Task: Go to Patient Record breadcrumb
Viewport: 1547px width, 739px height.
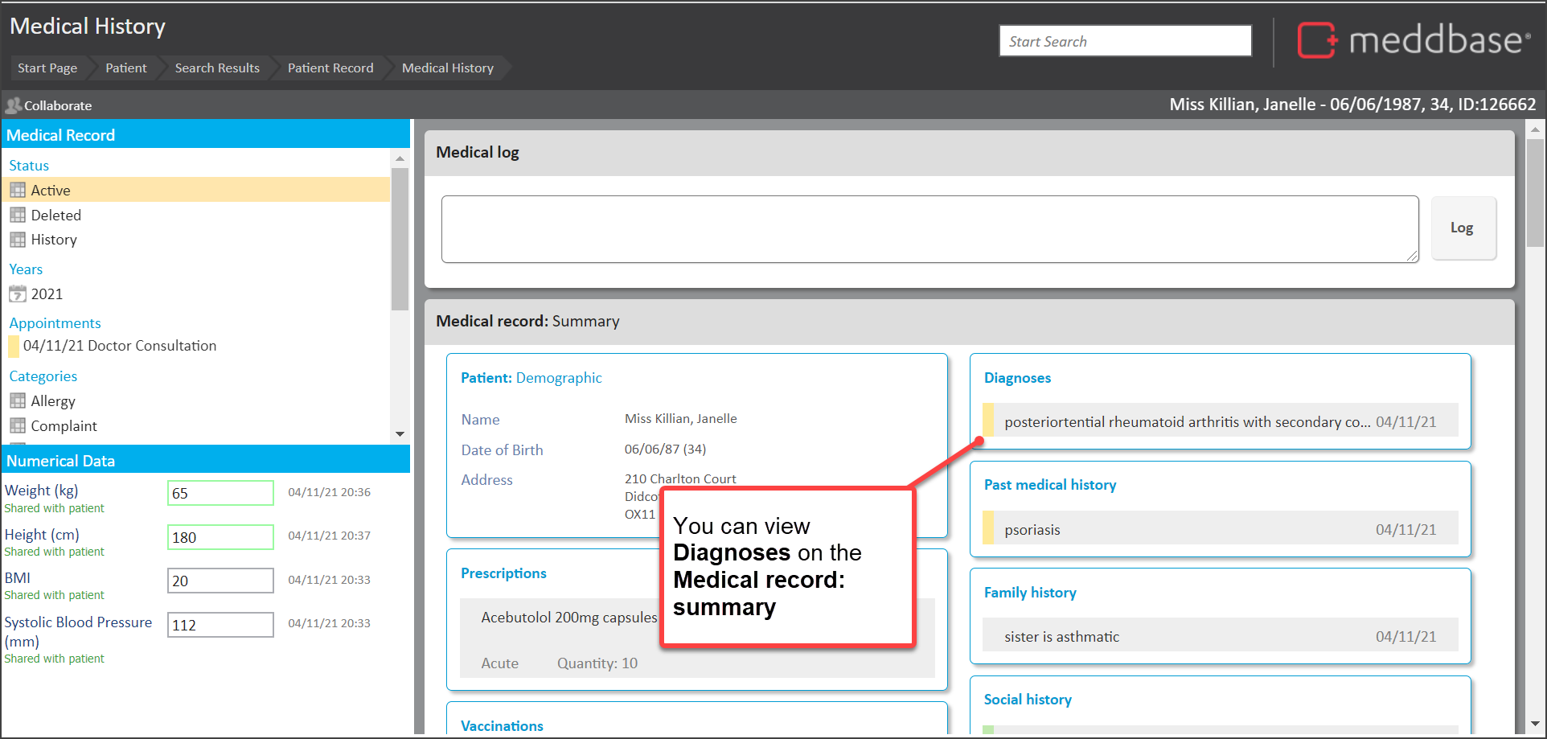Action: coord(330,68)
